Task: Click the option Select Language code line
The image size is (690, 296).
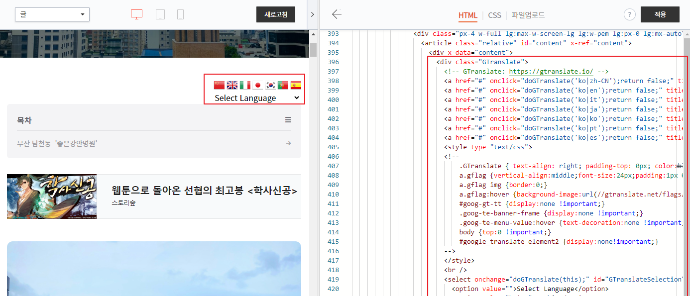Action: (x=530, y=289)
